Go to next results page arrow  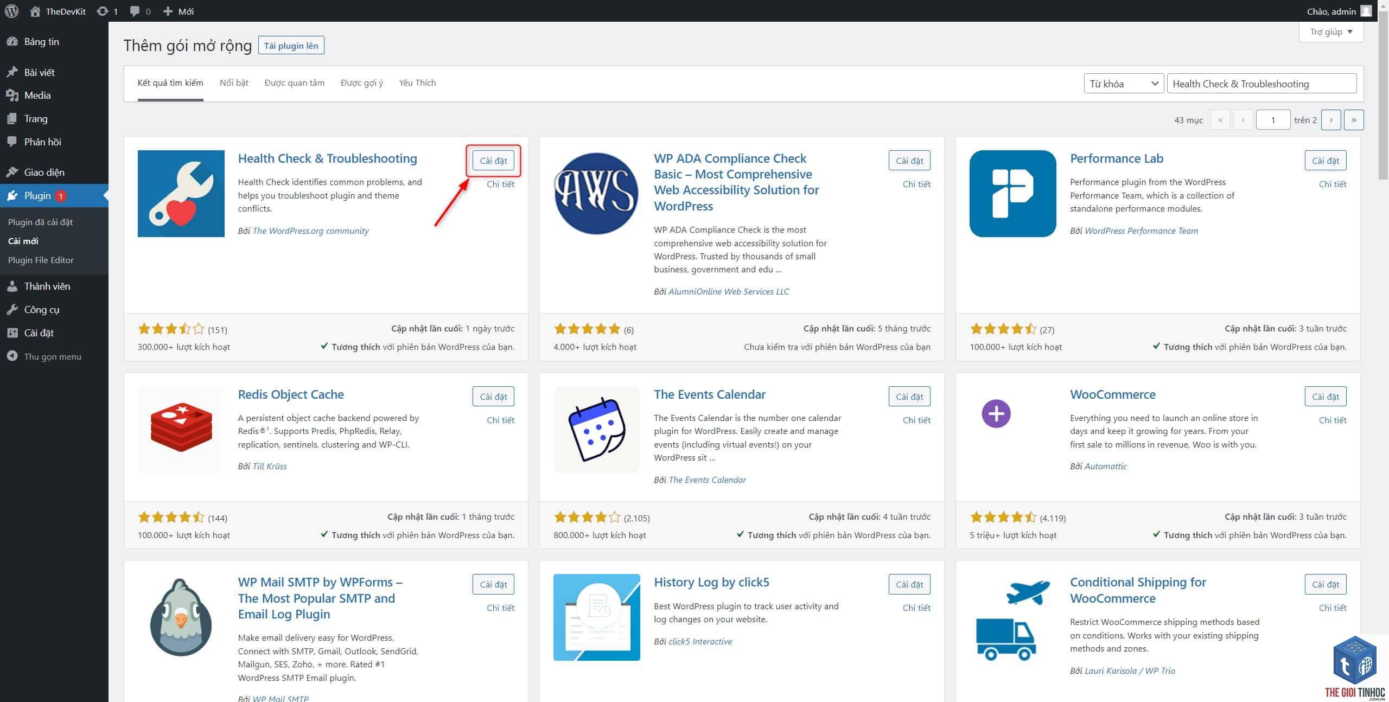click(x=1331, y=120)
